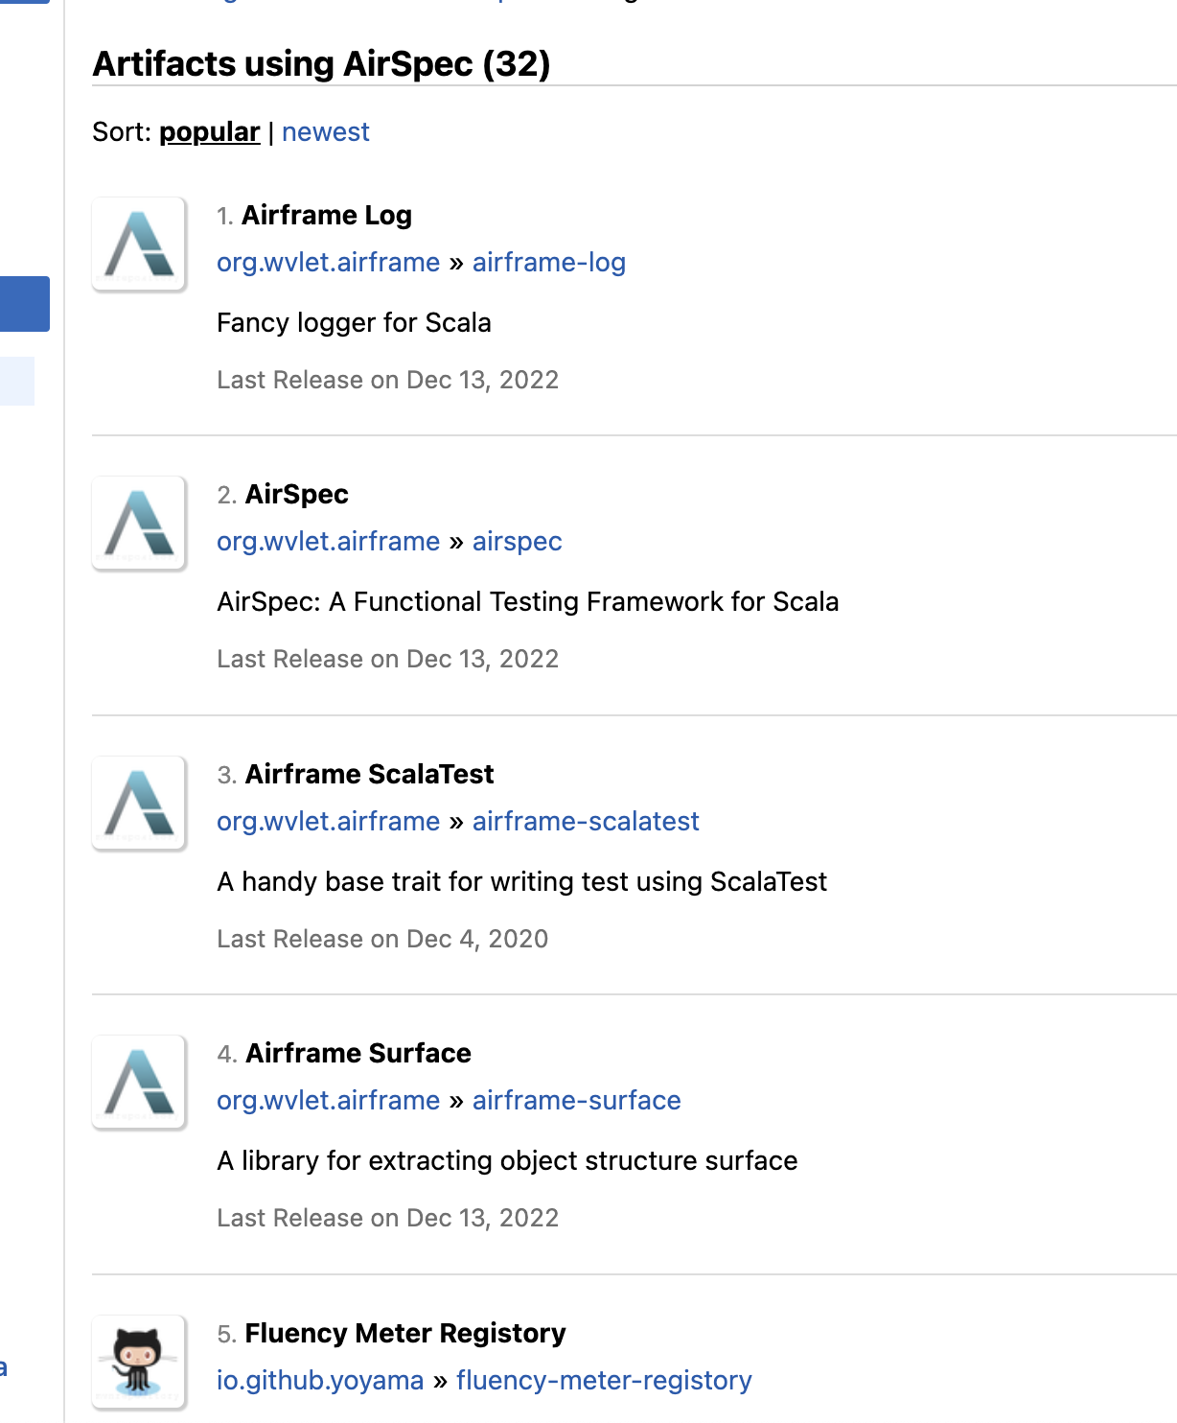Screen dimensions: 1177x1423
Task: Click the 'Artifacts using AirSpec (32)' heading
Action: pyautogui.click(x=321, y=63)
